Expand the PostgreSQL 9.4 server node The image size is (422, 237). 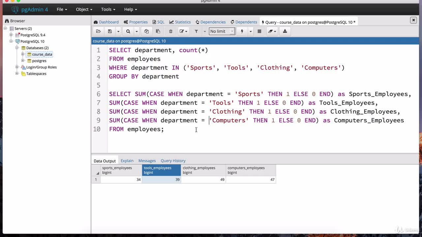coord(11,35)
